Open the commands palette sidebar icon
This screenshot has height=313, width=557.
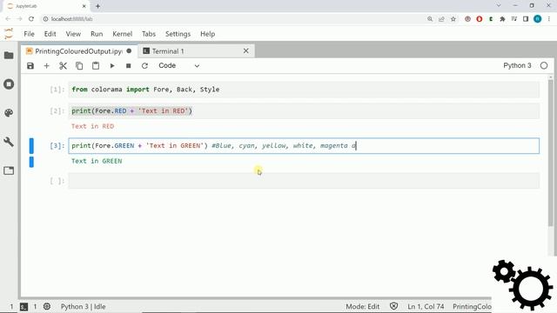[x=9, y=113]
